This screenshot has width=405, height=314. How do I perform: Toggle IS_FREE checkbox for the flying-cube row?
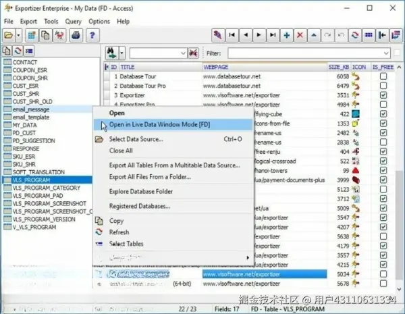[x=383, y=114]
